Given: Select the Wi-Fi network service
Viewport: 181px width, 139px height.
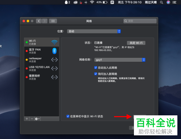Looking at the screenshot, I should [x=42, y=42].
